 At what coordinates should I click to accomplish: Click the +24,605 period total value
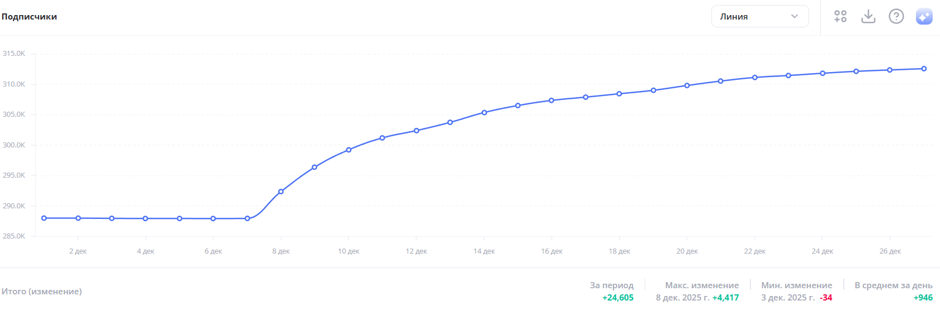pyautogui.click(x=617, y=298)
